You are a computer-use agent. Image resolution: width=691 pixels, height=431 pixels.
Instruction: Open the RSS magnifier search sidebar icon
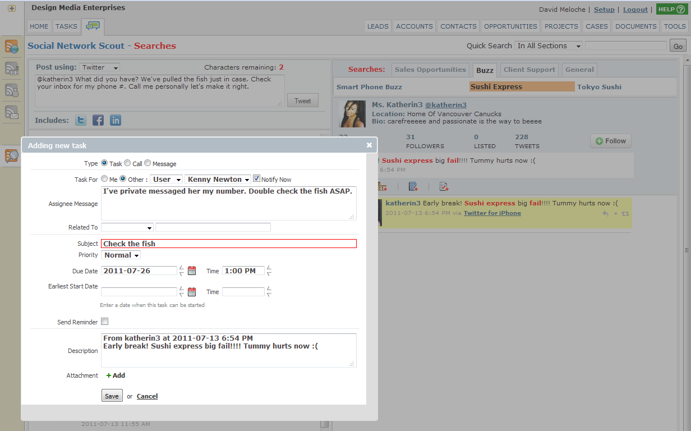click(12, 156)
